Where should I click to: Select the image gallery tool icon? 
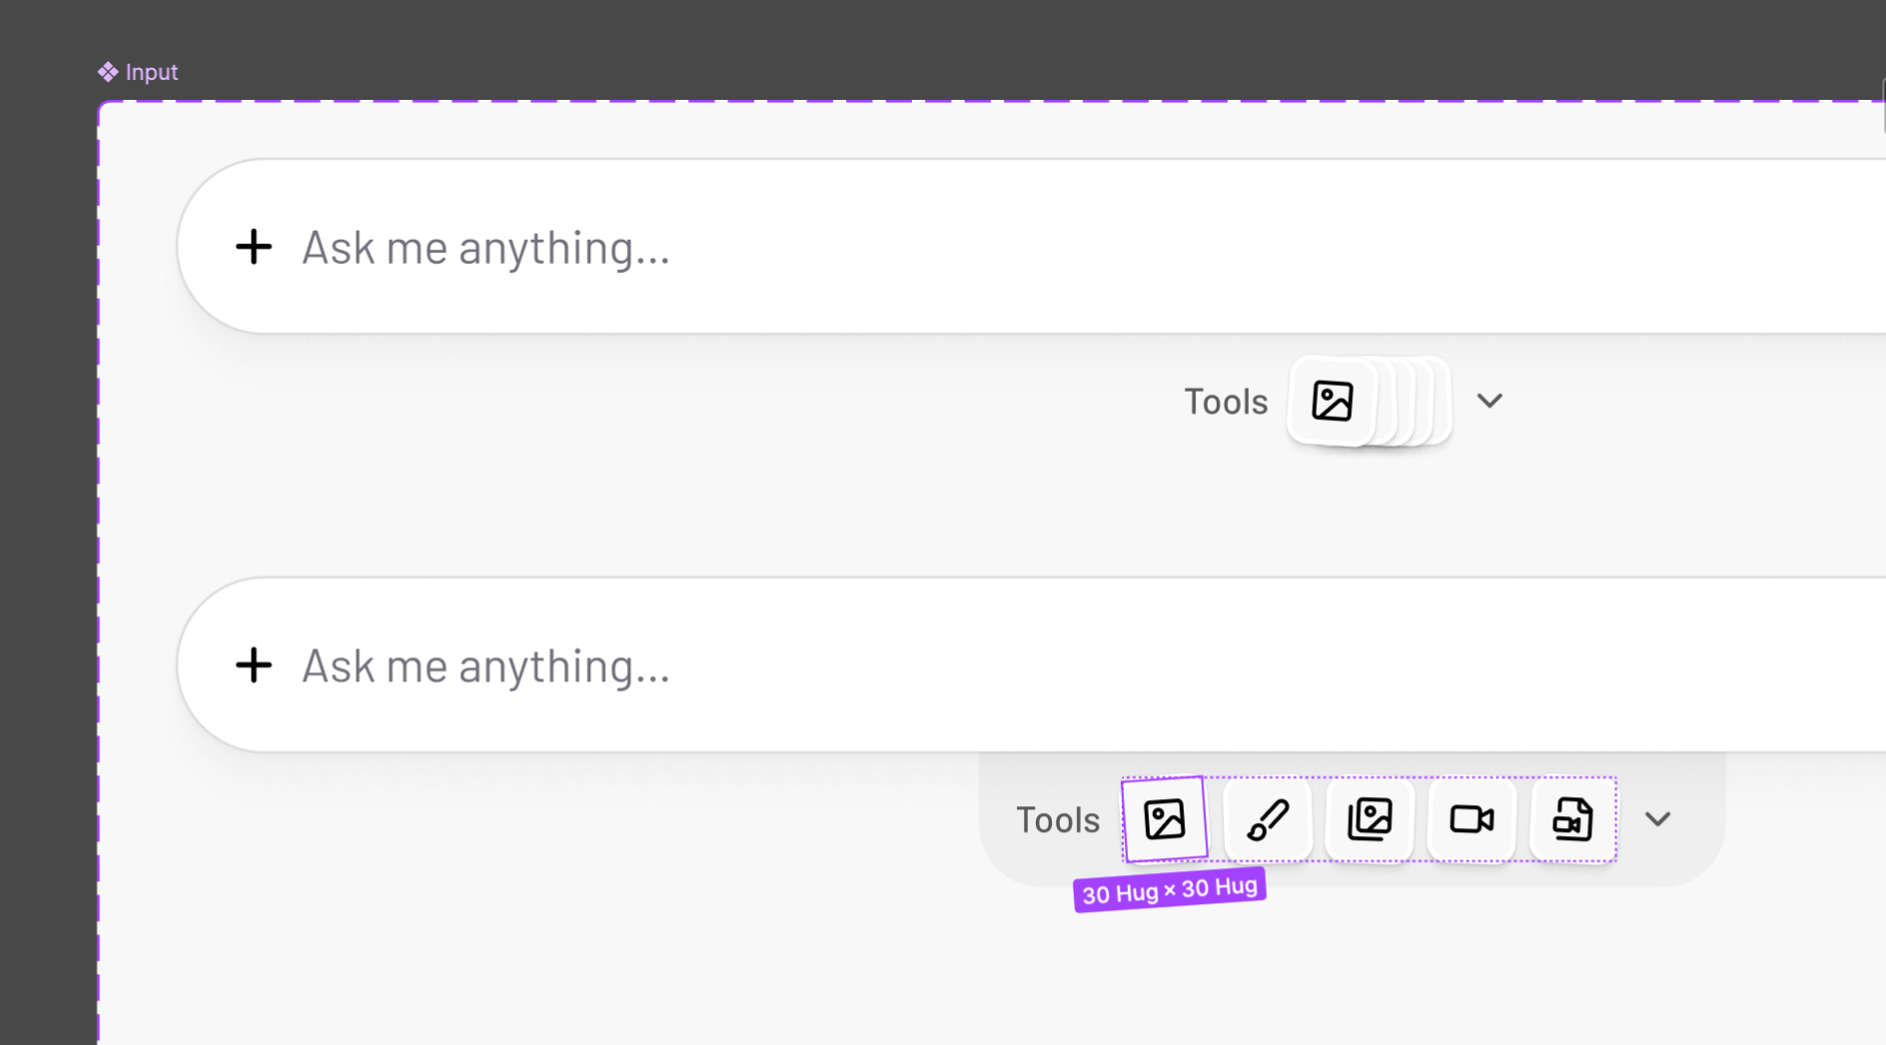(1370, 819)
